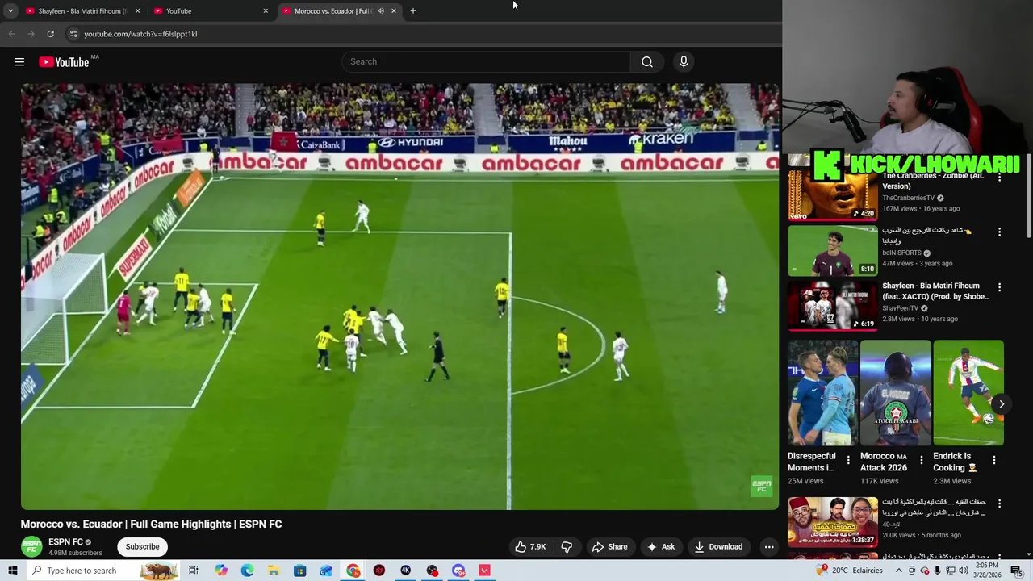Viewport: 1033px width, 581px height.
Task: Open the tab search dropdown arrow
Action: tap(10, 11)
